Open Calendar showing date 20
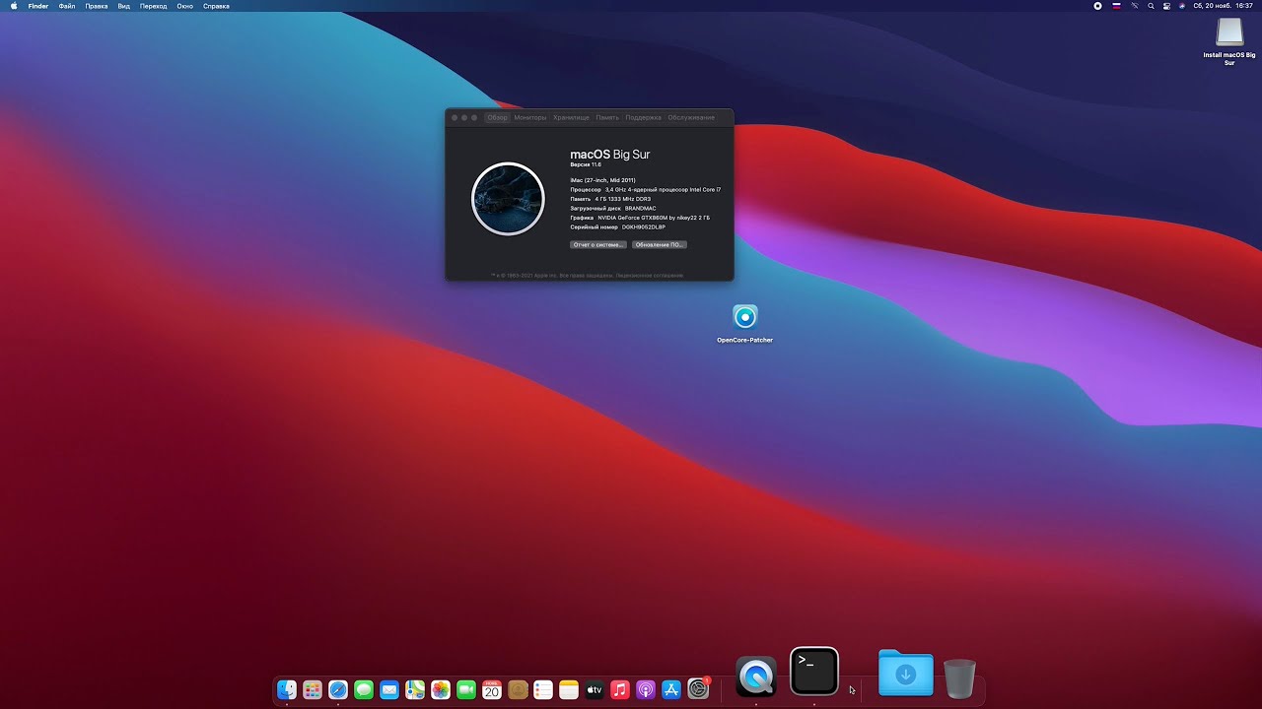 coord(492,690)
